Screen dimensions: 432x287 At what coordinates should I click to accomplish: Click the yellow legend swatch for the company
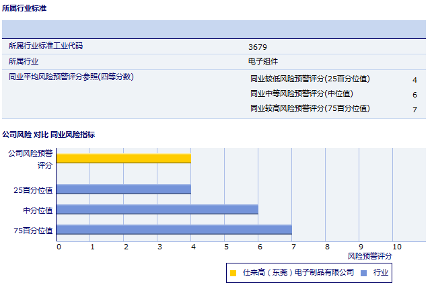click(233, 273)
